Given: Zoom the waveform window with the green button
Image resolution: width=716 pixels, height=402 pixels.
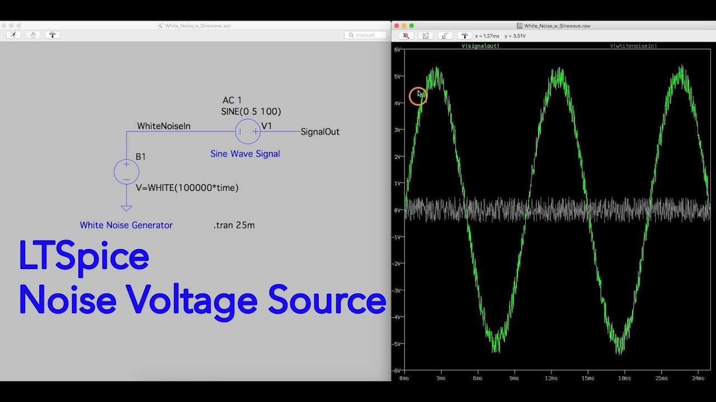Looking at the screenshot, I should point(412,26).
